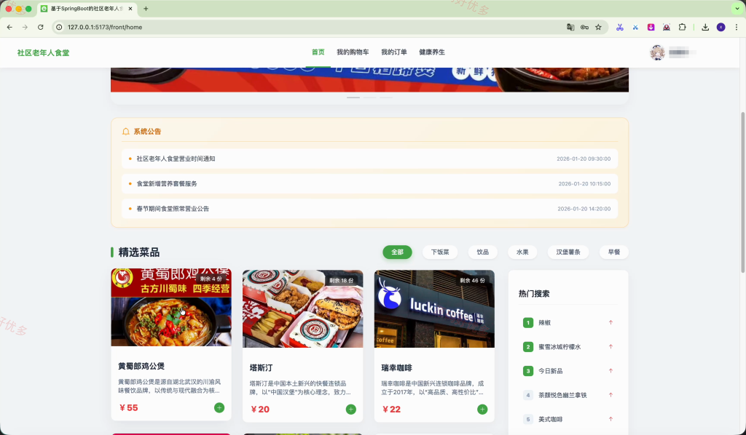Image resolution: width=746 pixels, height=435 pixels.
Task: Search hot keyword 茶颜悦色幽兰拿铁
Action: click(562, 395)
